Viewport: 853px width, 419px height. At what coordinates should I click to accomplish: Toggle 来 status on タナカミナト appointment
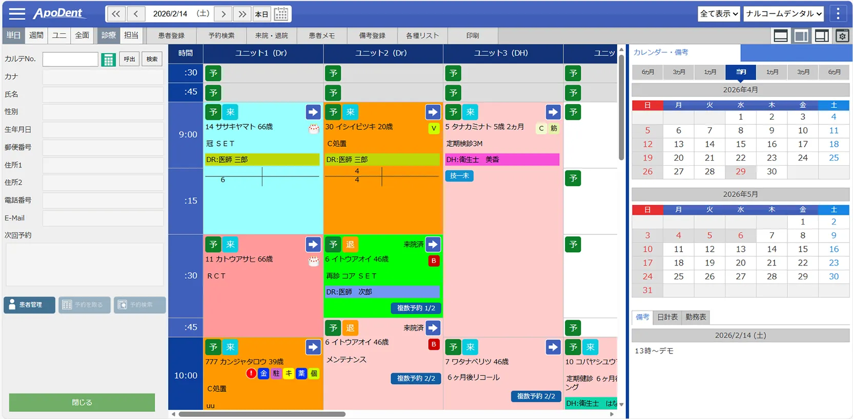pos(470,112)
